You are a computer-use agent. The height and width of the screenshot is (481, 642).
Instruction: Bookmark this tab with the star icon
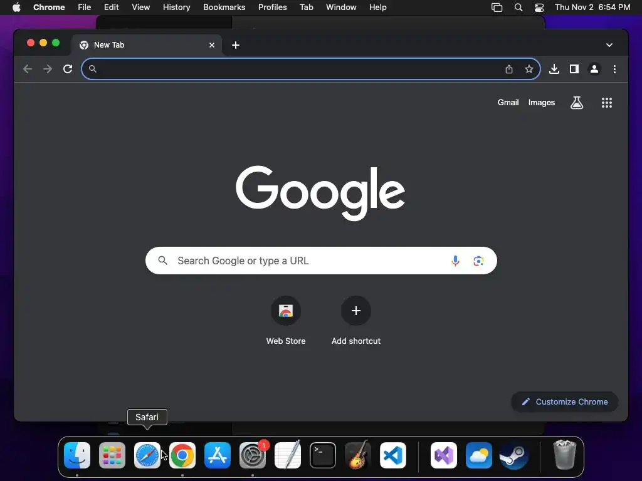(529, 69)
